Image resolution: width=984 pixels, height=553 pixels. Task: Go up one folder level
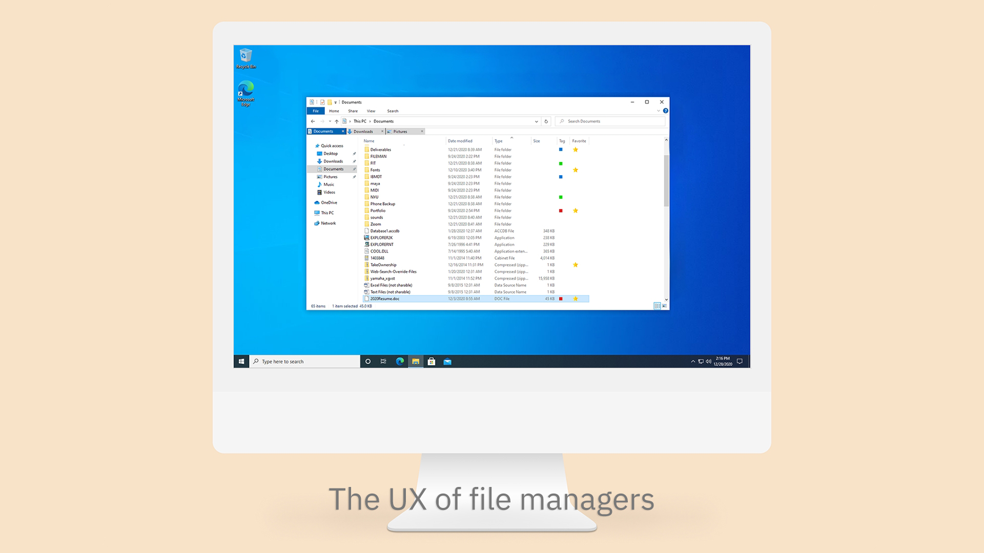(337, 121)
